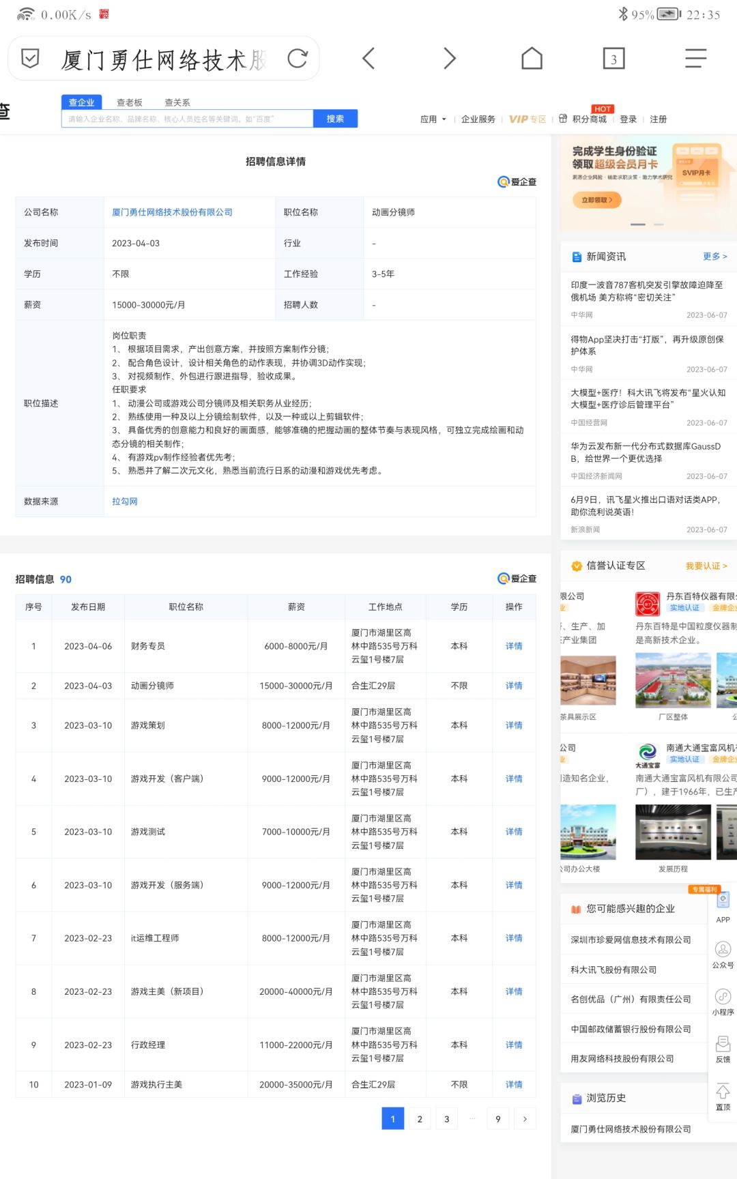Open 积分商城 in the top menu

[590, 119]
